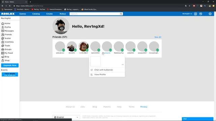The width and height of the screenshot is (216, 121).
Task: Click the Upgrade Now button
Action: tap(10, 66)
